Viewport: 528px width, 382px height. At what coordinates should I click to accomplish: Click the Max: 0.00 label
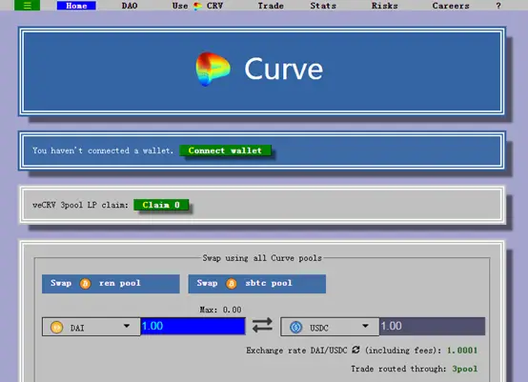(220, 310)
